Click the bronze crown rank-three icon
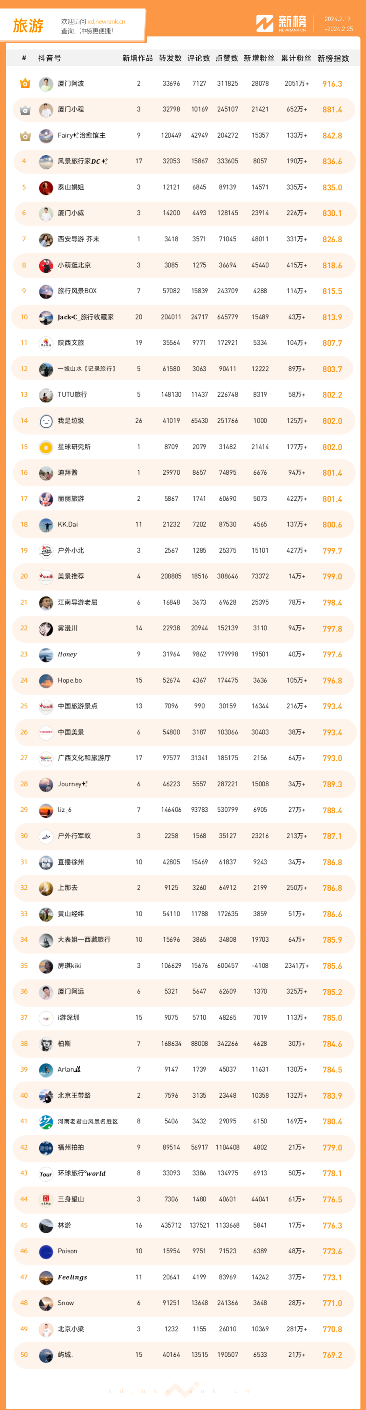 click(25, 136)
